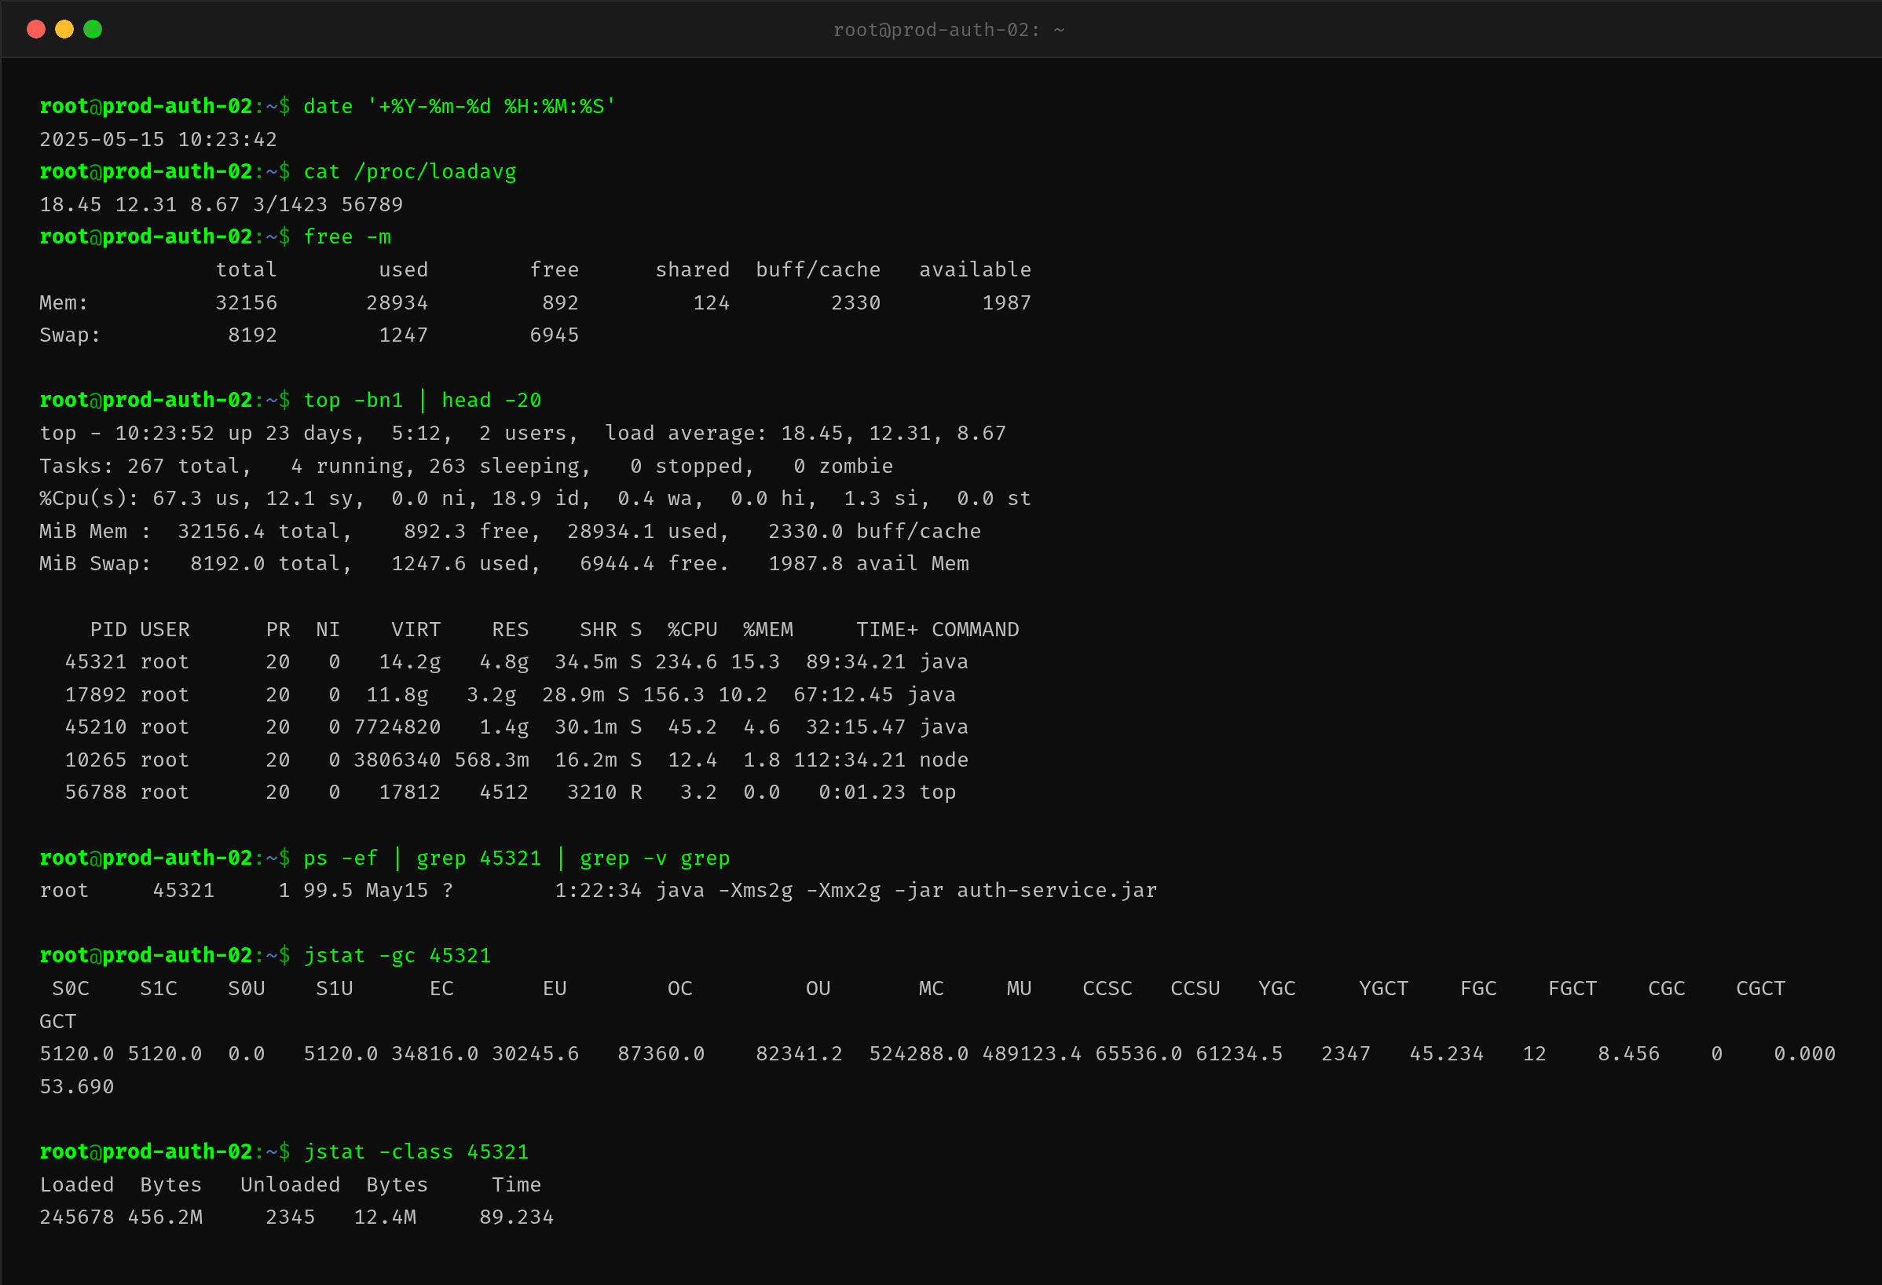Click the COMMAND column header in top

pos(975,629)
